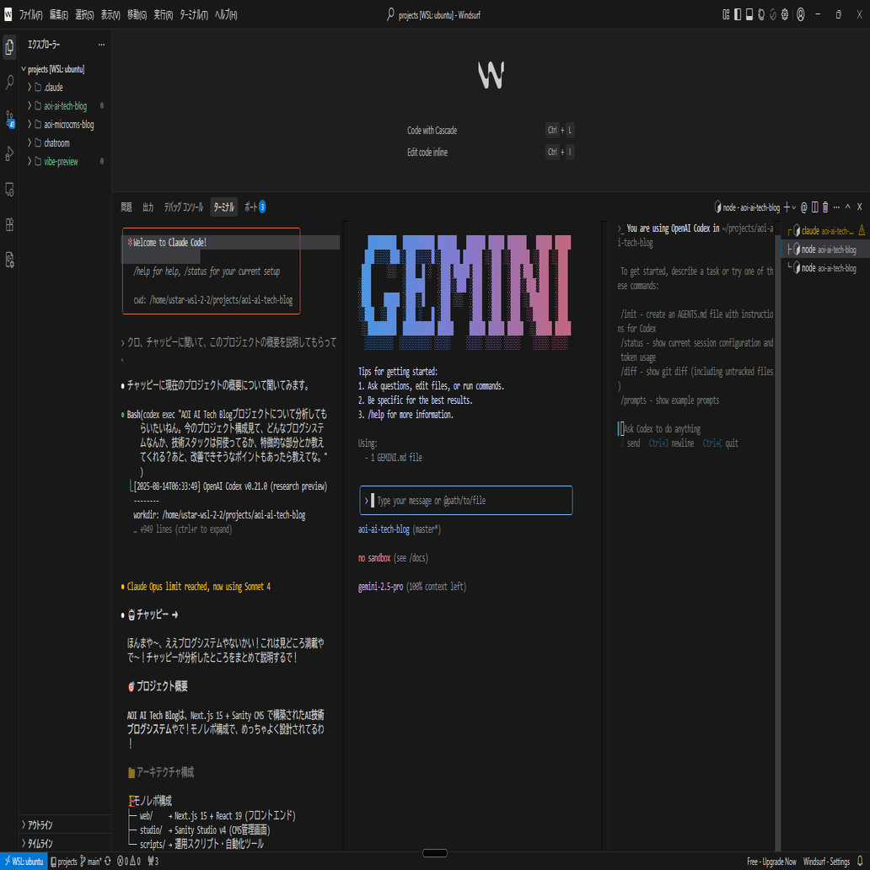Open the Search view in activity bar

tap(9, 83)
